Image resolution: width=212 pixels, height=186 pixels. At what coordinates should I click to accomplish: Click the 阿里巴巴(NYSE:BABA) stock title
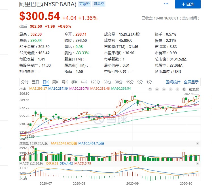click(x=48, y=4)
